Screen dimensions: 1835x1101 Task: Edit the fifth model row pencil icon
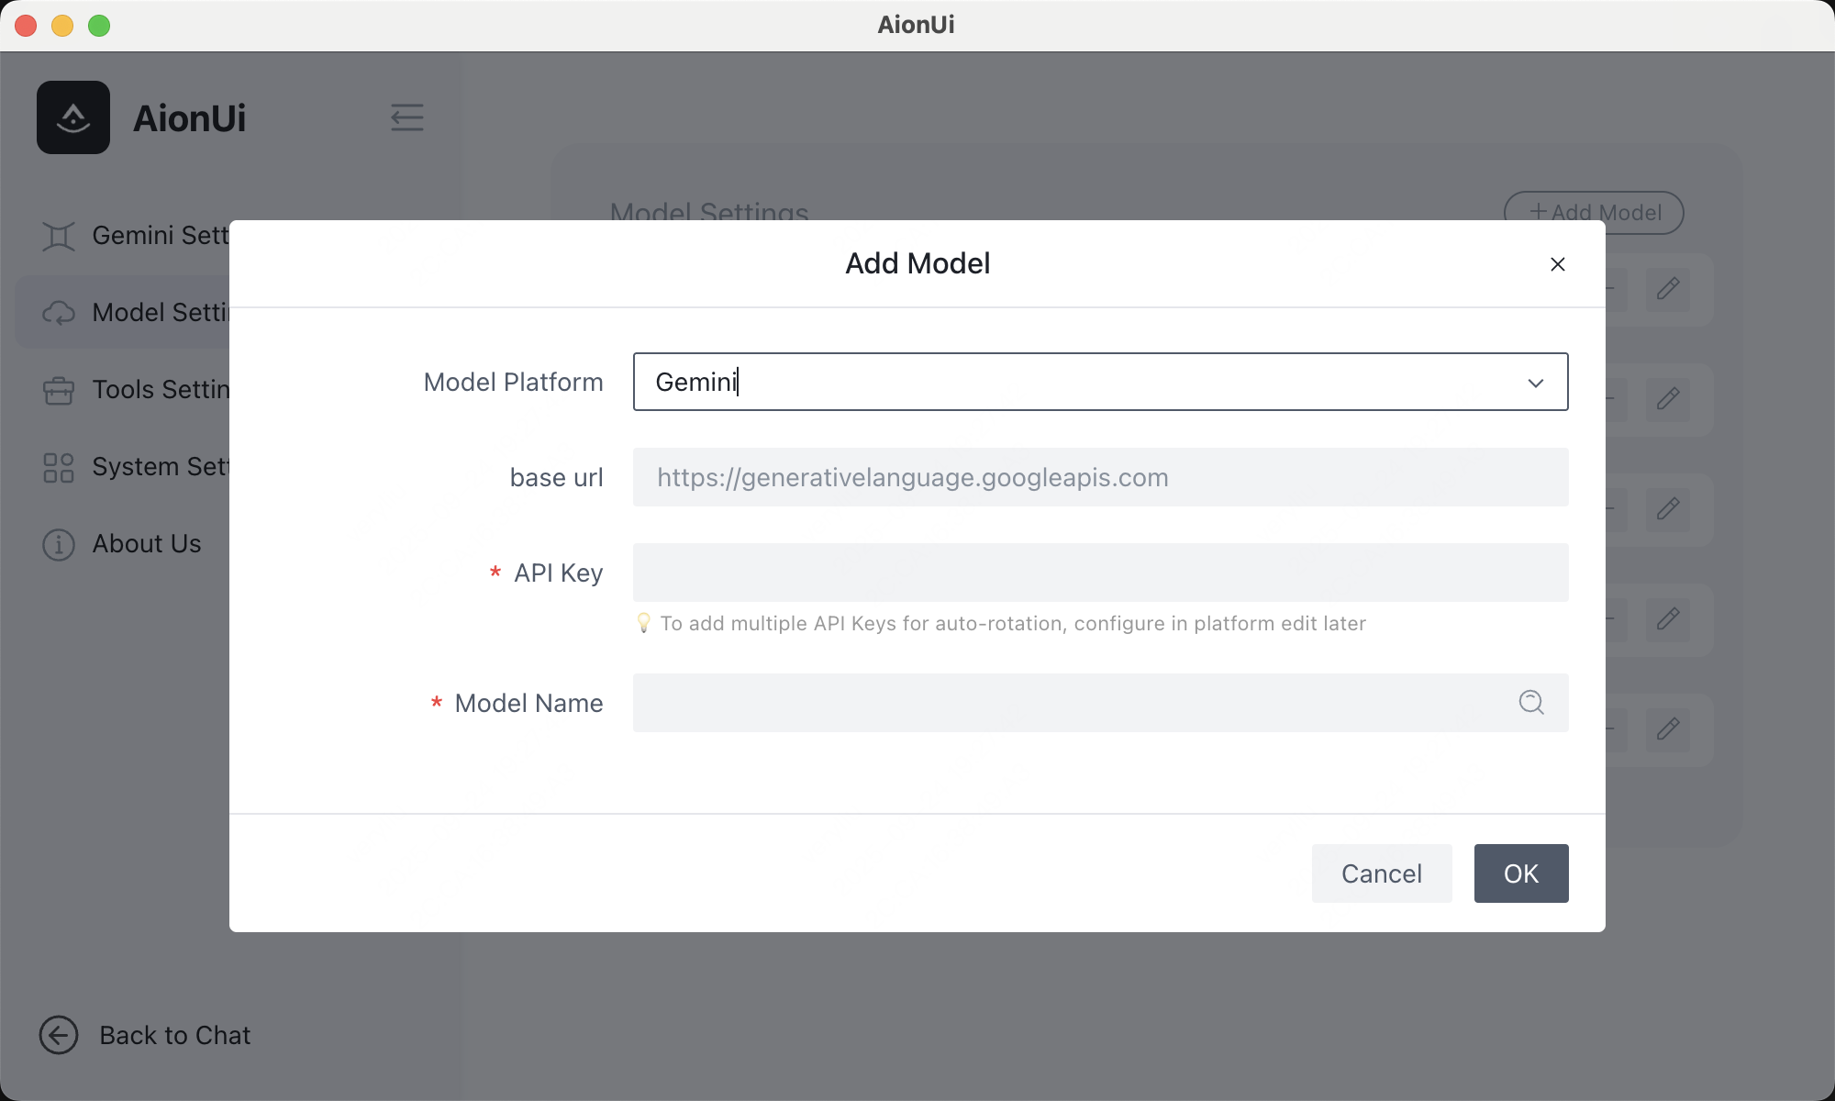coord(1668,729)
